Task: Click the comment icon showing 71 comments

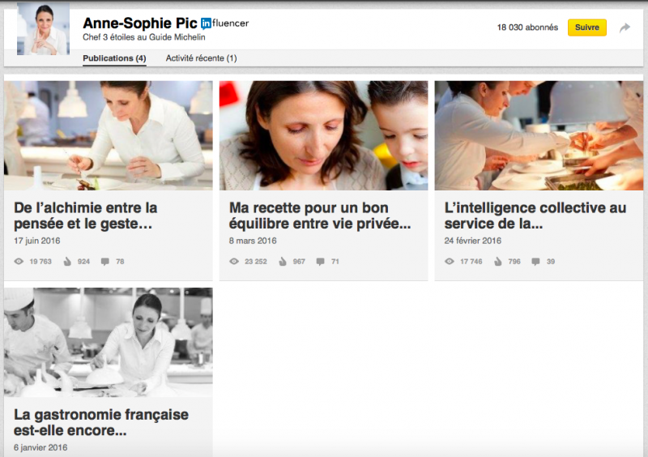Action: (x=320, y=262)
